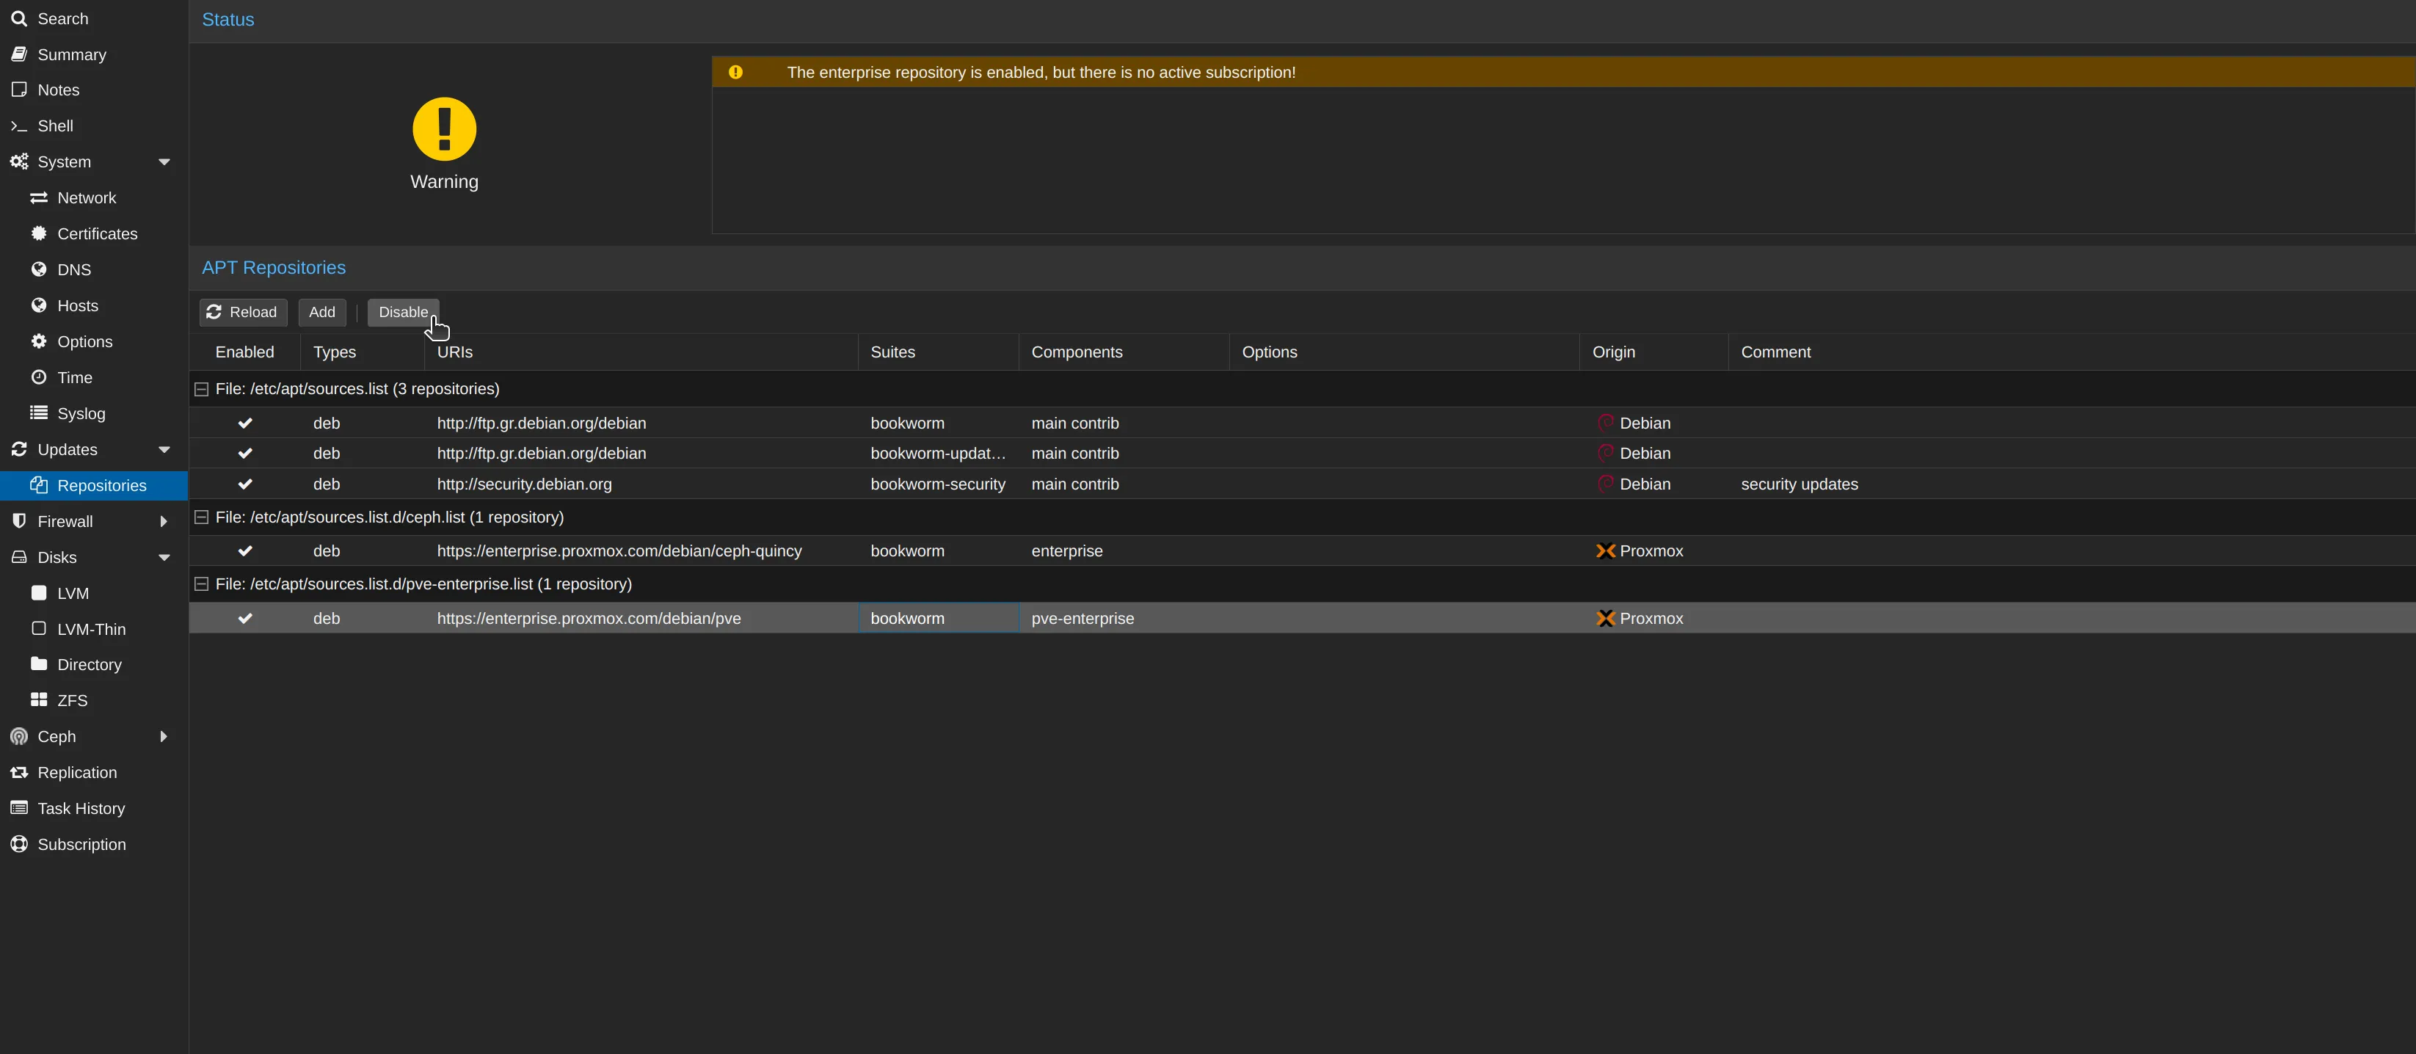Open Replication via its sidebar icon
This screenshot has width=2416, height=1054.
(19, 771)
